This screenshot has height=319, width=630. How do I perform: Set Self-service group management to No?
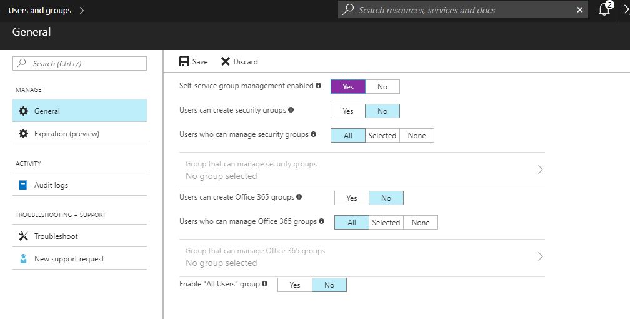[382, 86]
